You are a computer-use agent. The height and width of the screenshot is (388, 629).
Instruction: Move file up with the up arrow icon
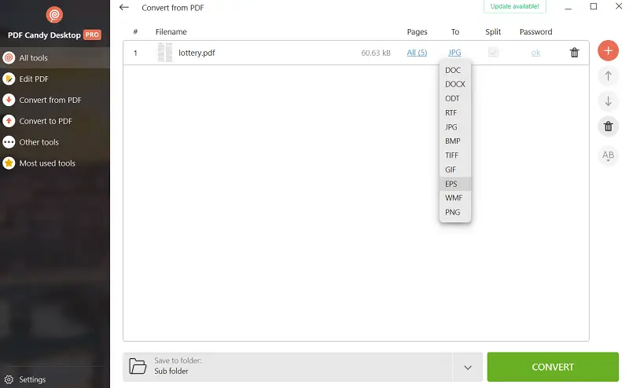[608, 76]
